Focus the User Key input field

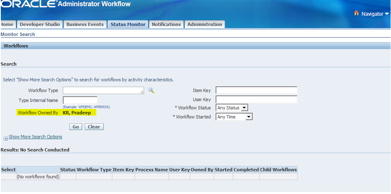click(x=256, y=99)
